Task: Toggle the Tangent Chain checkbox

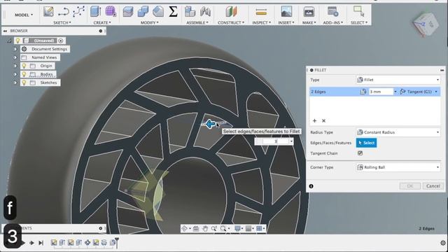Action: pos(360,153)
